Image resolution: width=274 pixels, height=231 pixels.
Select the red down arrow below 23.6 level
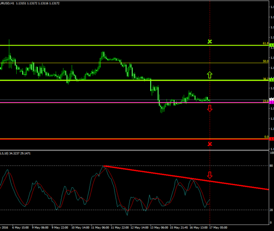click(209, 109)
